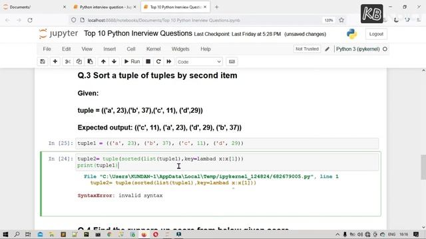Click the notebook vertical scrollbar thumb
Viewport: 426px width, 239px height.
[423, 167]
